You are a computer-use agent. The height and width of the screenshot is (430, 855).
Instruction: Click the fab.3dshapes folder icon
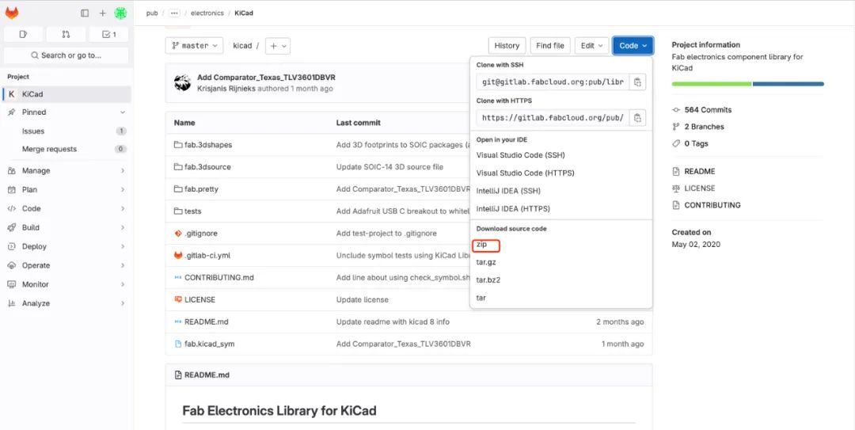coord(178,145)
